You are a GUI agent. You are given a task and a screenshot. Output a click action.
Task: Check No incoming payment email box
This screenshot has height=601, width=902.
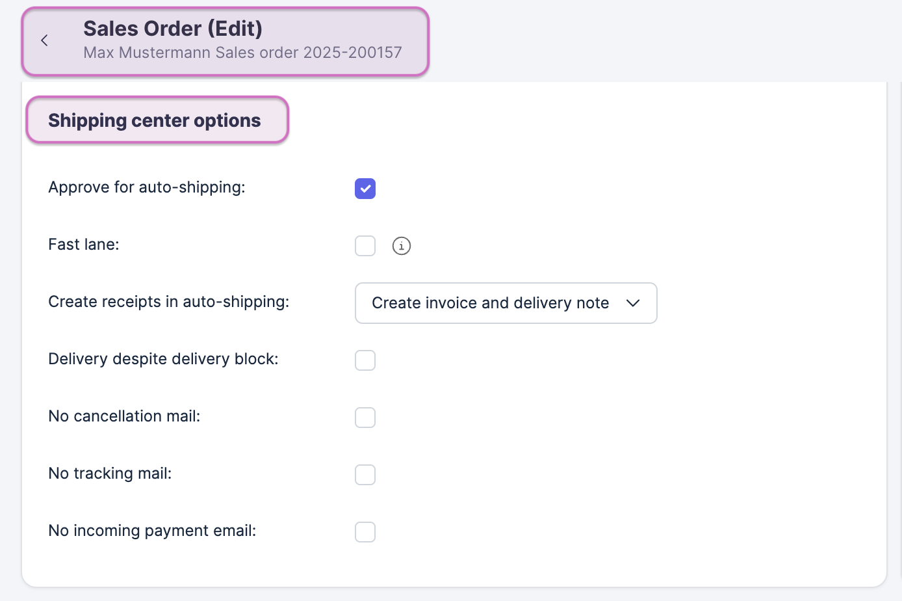[365, 532]
